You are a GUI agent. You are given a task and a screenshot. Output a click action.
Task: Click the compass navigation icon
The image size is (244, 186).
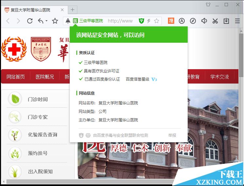193,21
